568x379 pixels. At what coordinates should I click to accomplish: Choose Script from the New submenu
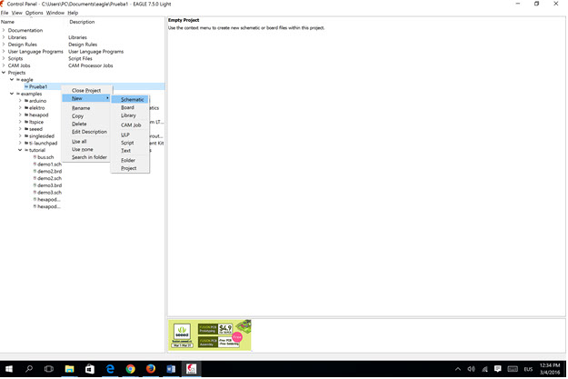130,143
